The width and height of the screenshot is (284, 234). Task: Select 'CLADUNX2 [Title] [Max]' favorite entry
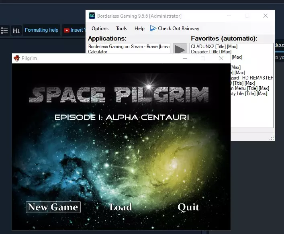click(x=214, y=47)
